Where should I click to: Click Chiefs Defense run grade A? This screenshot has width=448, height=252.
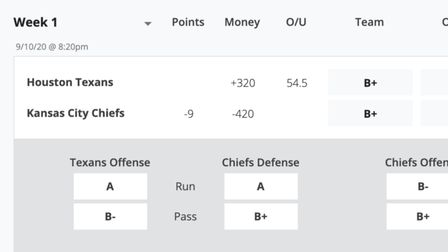[261, 186]
